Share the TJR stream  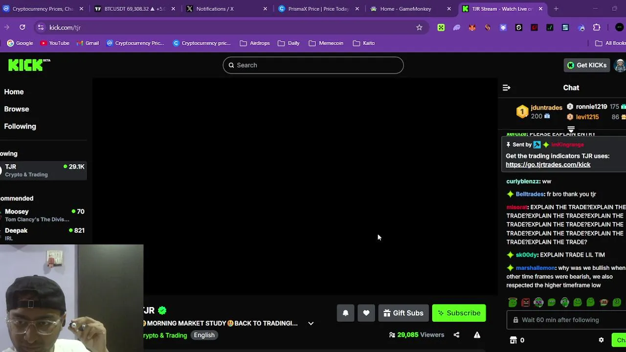coord(456,335)
